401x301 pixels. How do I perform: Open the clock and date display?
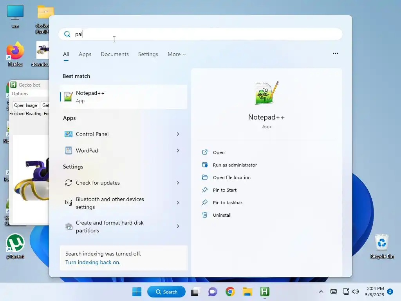375,292
